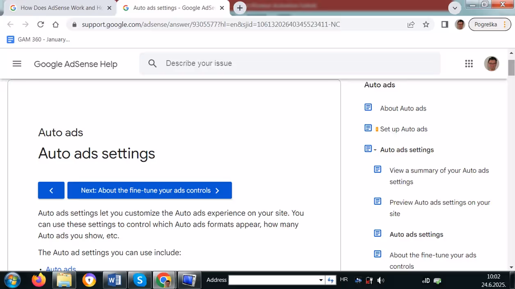Open View a summary of your Auto ads settings

439,176
